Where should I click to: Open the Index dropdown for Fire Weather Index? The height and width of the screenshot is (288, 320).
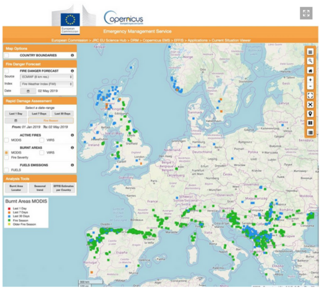tap(46, 84)
